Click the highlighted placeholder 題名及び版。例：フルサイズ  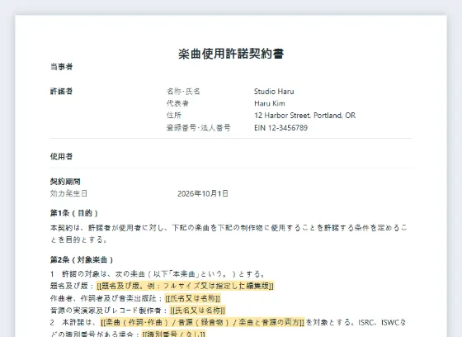[185, 286]
